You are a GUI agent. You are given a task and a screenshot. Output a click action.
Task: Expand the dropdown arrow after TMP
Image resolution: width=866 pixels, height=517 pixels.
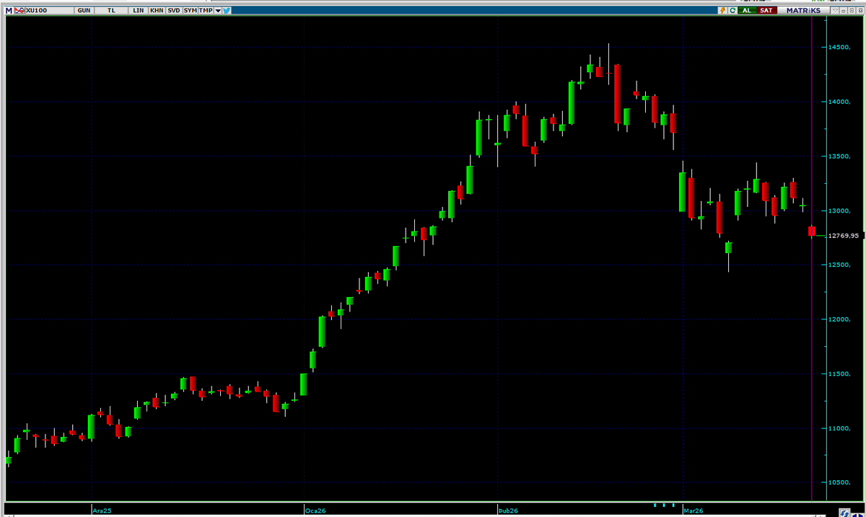pyautogui.click(x=218, y=11)
